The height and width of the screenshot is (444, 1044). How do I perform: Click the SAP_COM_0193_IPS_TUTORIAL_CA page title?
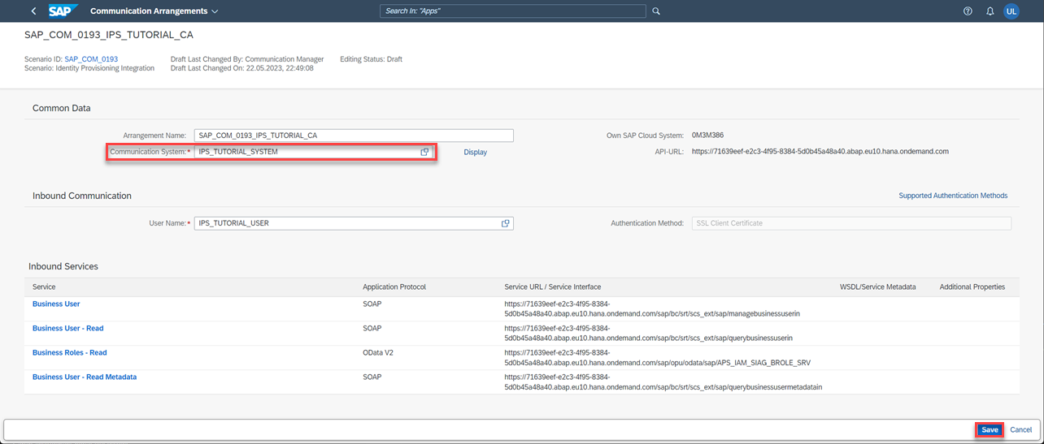point(109,36)
